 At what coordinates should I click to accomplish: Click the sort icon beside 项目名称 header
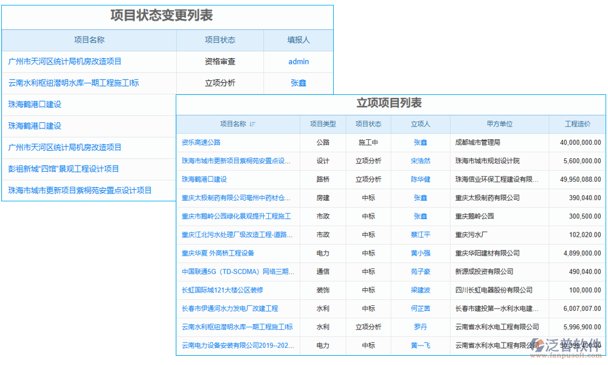tap(254, 124)
